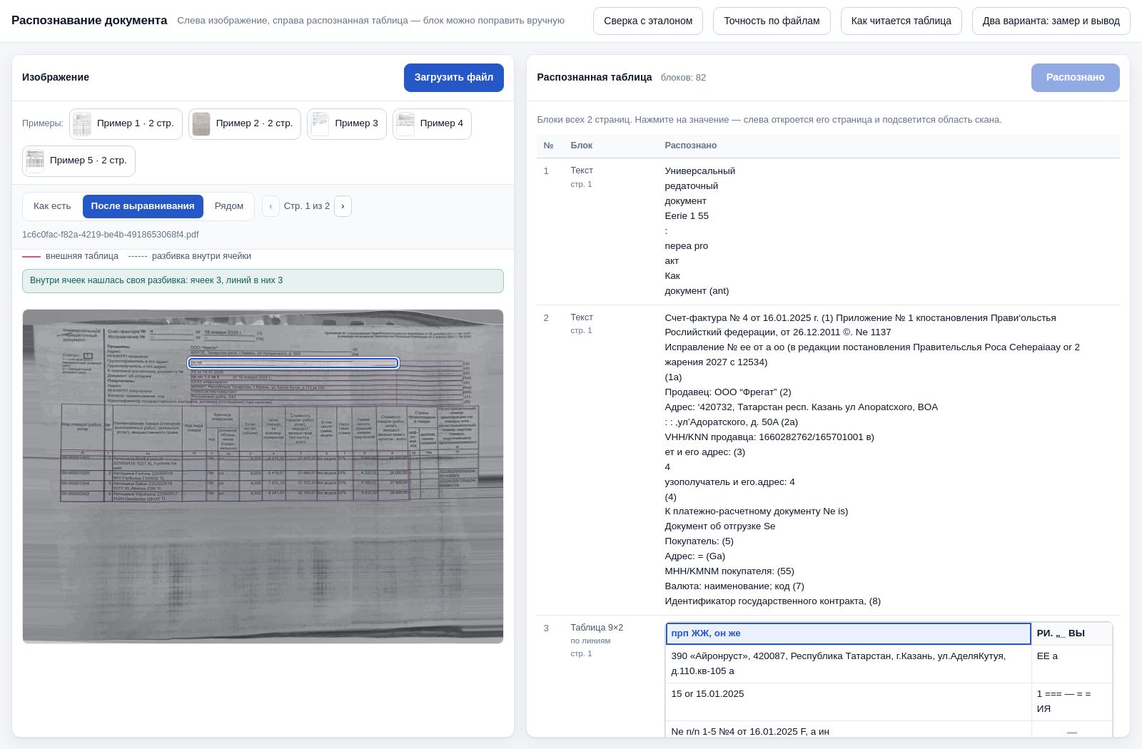Open Точность по файлам page

(772, 21)
